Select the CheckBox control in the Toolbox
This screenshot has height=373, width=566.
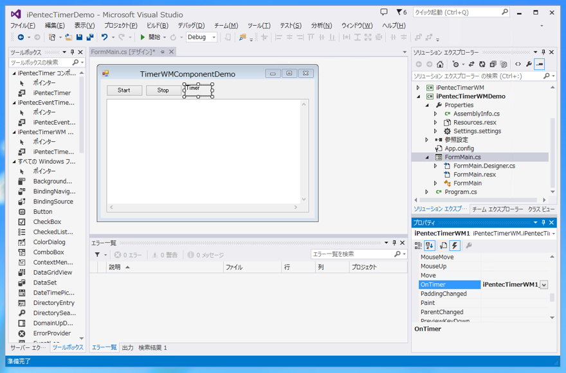click(47, 221)
